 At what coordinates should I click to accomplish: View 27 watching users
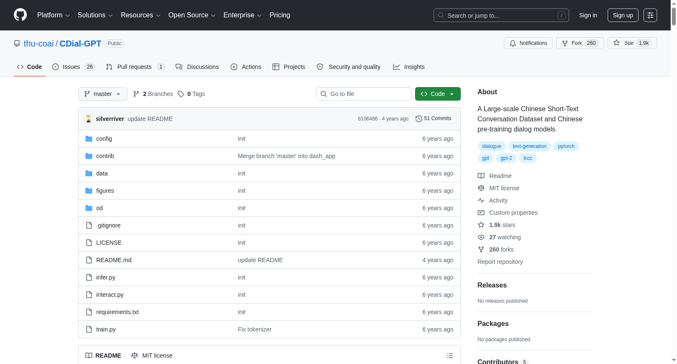500,237
